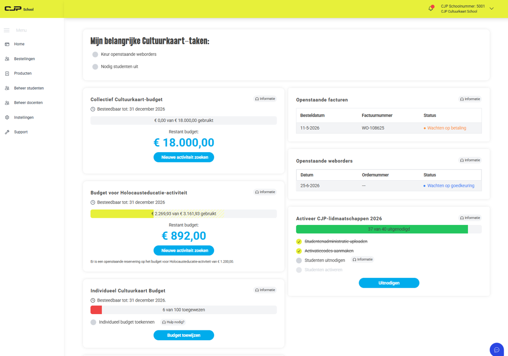Open Informatie for Openstaande facturen
This screenshot has height=356, width=508.
(x=470, y=99)
